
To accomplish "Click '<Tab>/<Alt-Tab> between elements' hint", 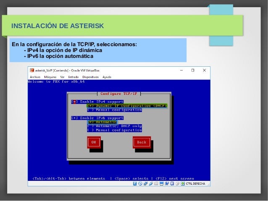I will (69, 179).
